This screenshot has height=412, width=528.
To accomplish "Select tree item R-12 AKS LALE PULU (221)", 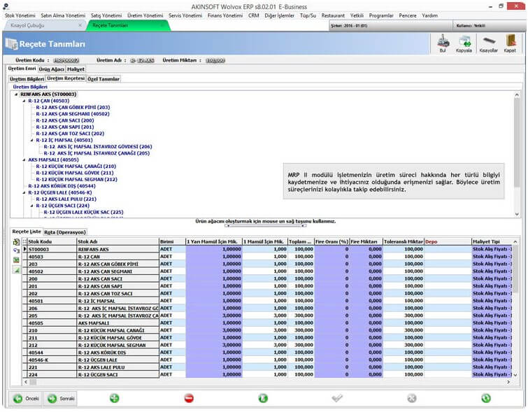I will pos(66,199).
